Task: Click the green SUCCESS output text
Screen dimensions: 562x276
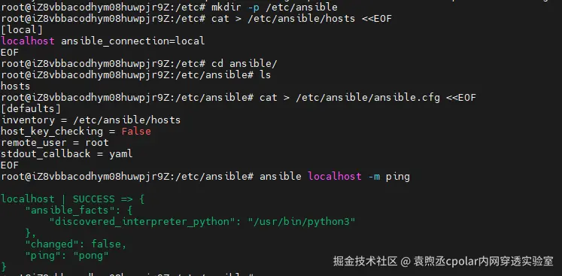Action: [x=94, y=199]
